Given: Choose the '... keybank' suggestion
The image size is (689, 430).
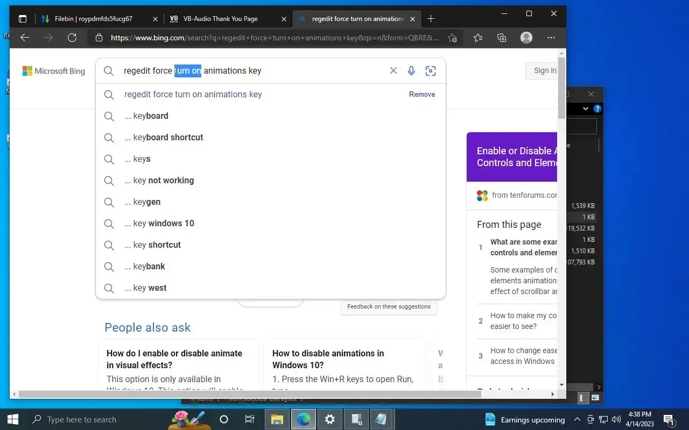Looking at the screenshot, I should (x=271, y=266).
